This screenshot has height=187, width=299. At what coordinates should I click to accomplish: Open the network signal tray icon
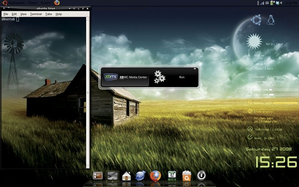coord(262,3)
